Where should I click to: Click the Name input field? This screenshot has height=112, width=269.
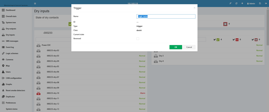pos(166,17)
